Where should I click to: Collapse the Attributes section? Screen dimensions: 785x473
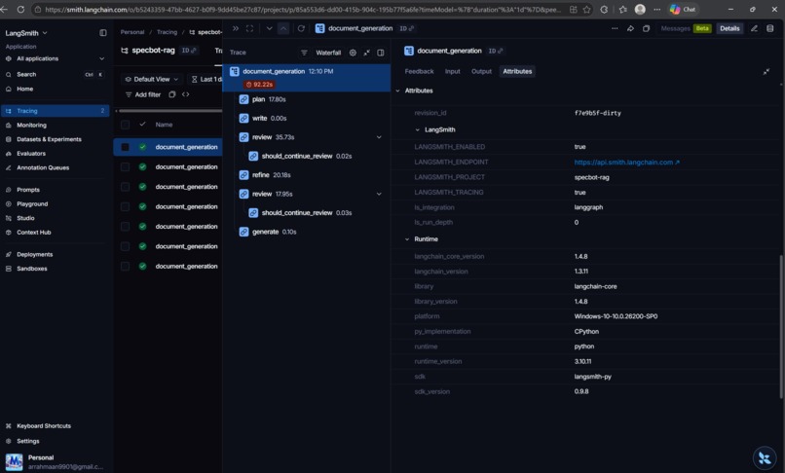coord(398,91)
